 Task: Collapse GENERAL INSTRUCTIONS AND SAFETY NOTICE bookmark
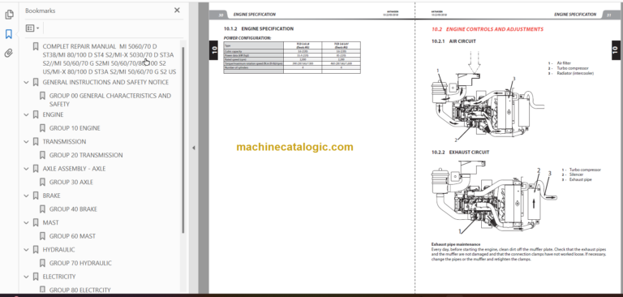27,83
